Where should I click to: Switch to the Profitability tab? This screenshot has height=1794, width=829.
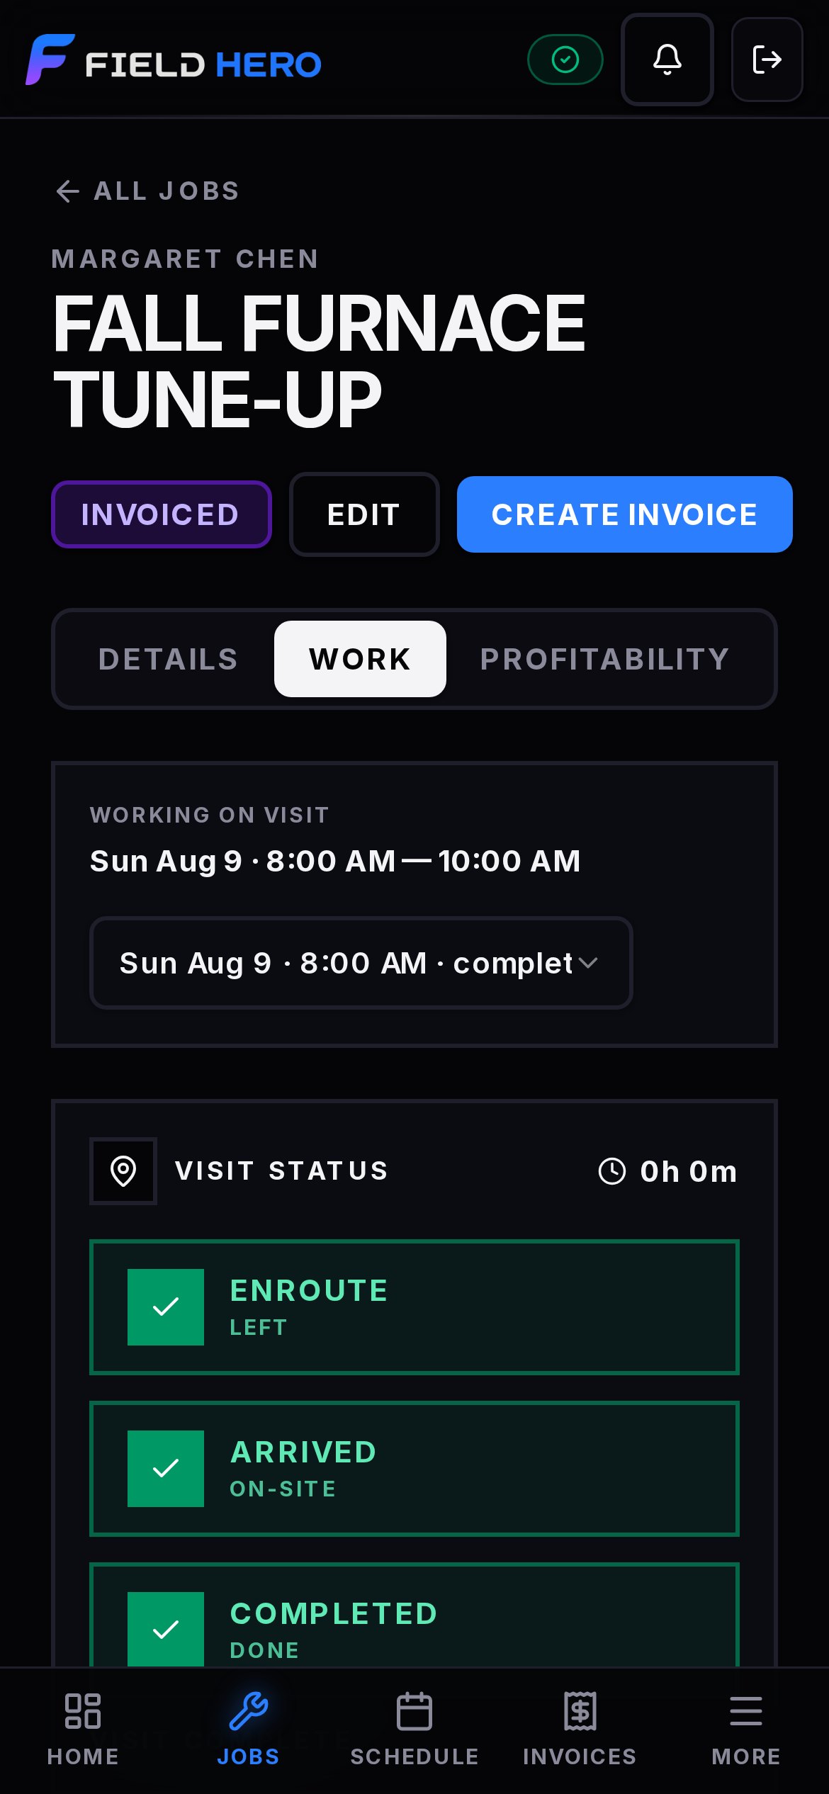pyautogui.click(x=605, y=659)
